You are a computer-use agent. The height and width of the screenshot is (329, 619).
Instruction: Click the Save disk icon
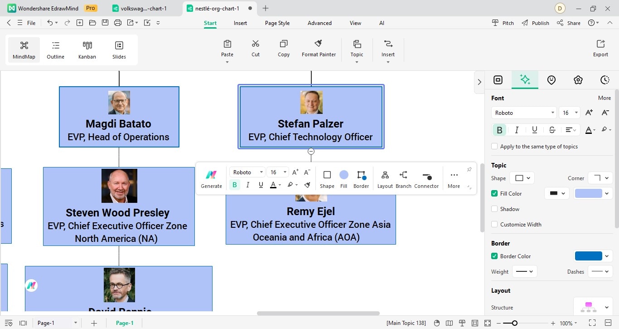pyautogui.click(x=105, y=23)
